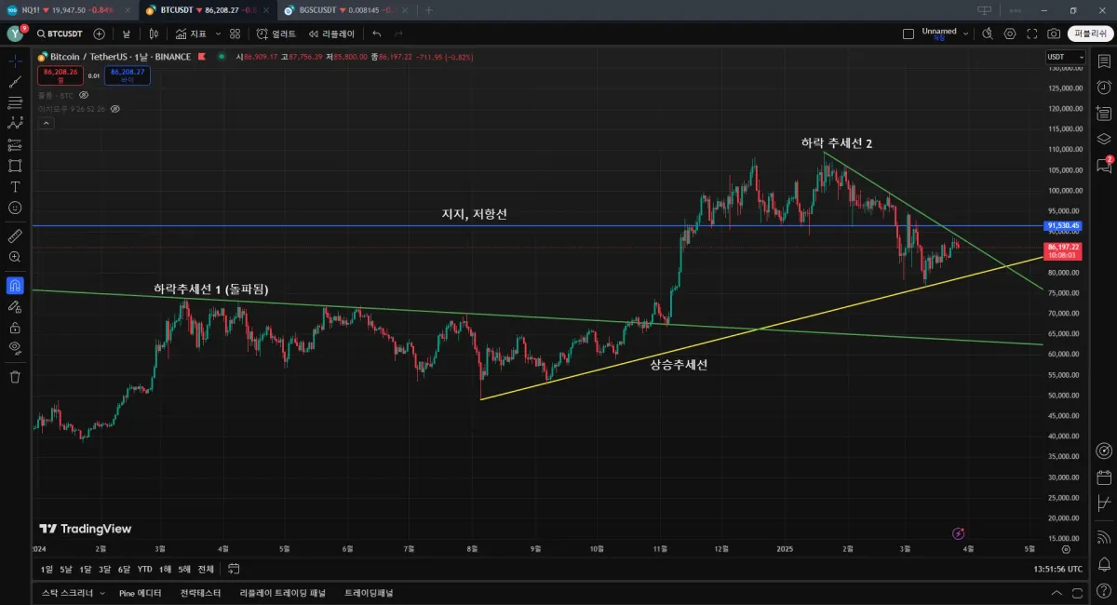The image size is (1117, 605).
Task: Open the alerts clock icon in right sidebar
Action: 1104,87
